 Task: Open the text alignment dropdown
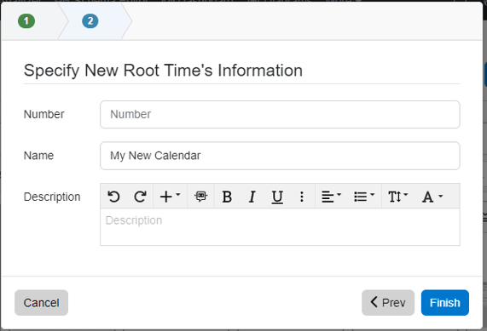[331, 197]
